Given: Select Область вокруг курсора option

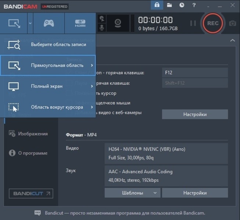Looking at the screenshot, I should [x=48, y=107].
